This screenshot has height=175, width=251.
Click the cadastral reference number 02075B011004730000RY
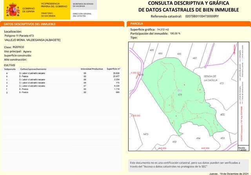(x=202, y=16)
